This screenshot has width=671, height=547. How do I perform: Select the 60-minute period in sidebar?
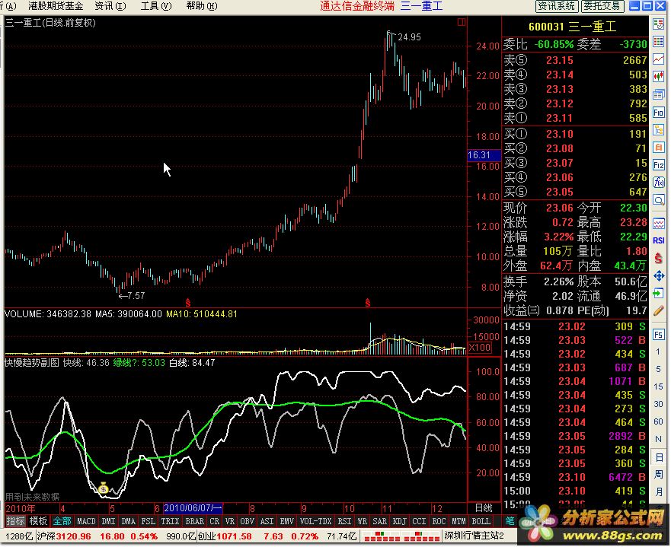pyautogui.click(x=658, y=421)
